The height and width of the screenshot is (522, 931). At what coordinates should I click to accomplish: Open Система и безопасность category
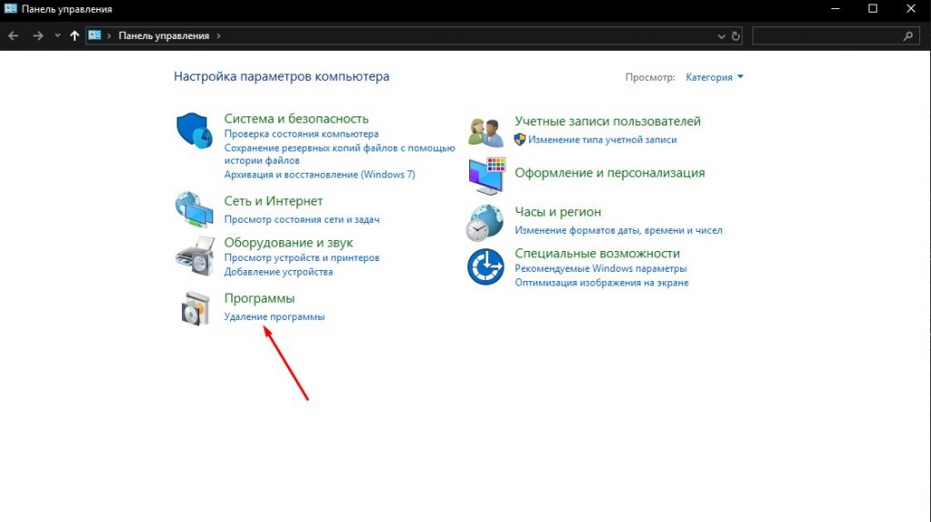296,119
